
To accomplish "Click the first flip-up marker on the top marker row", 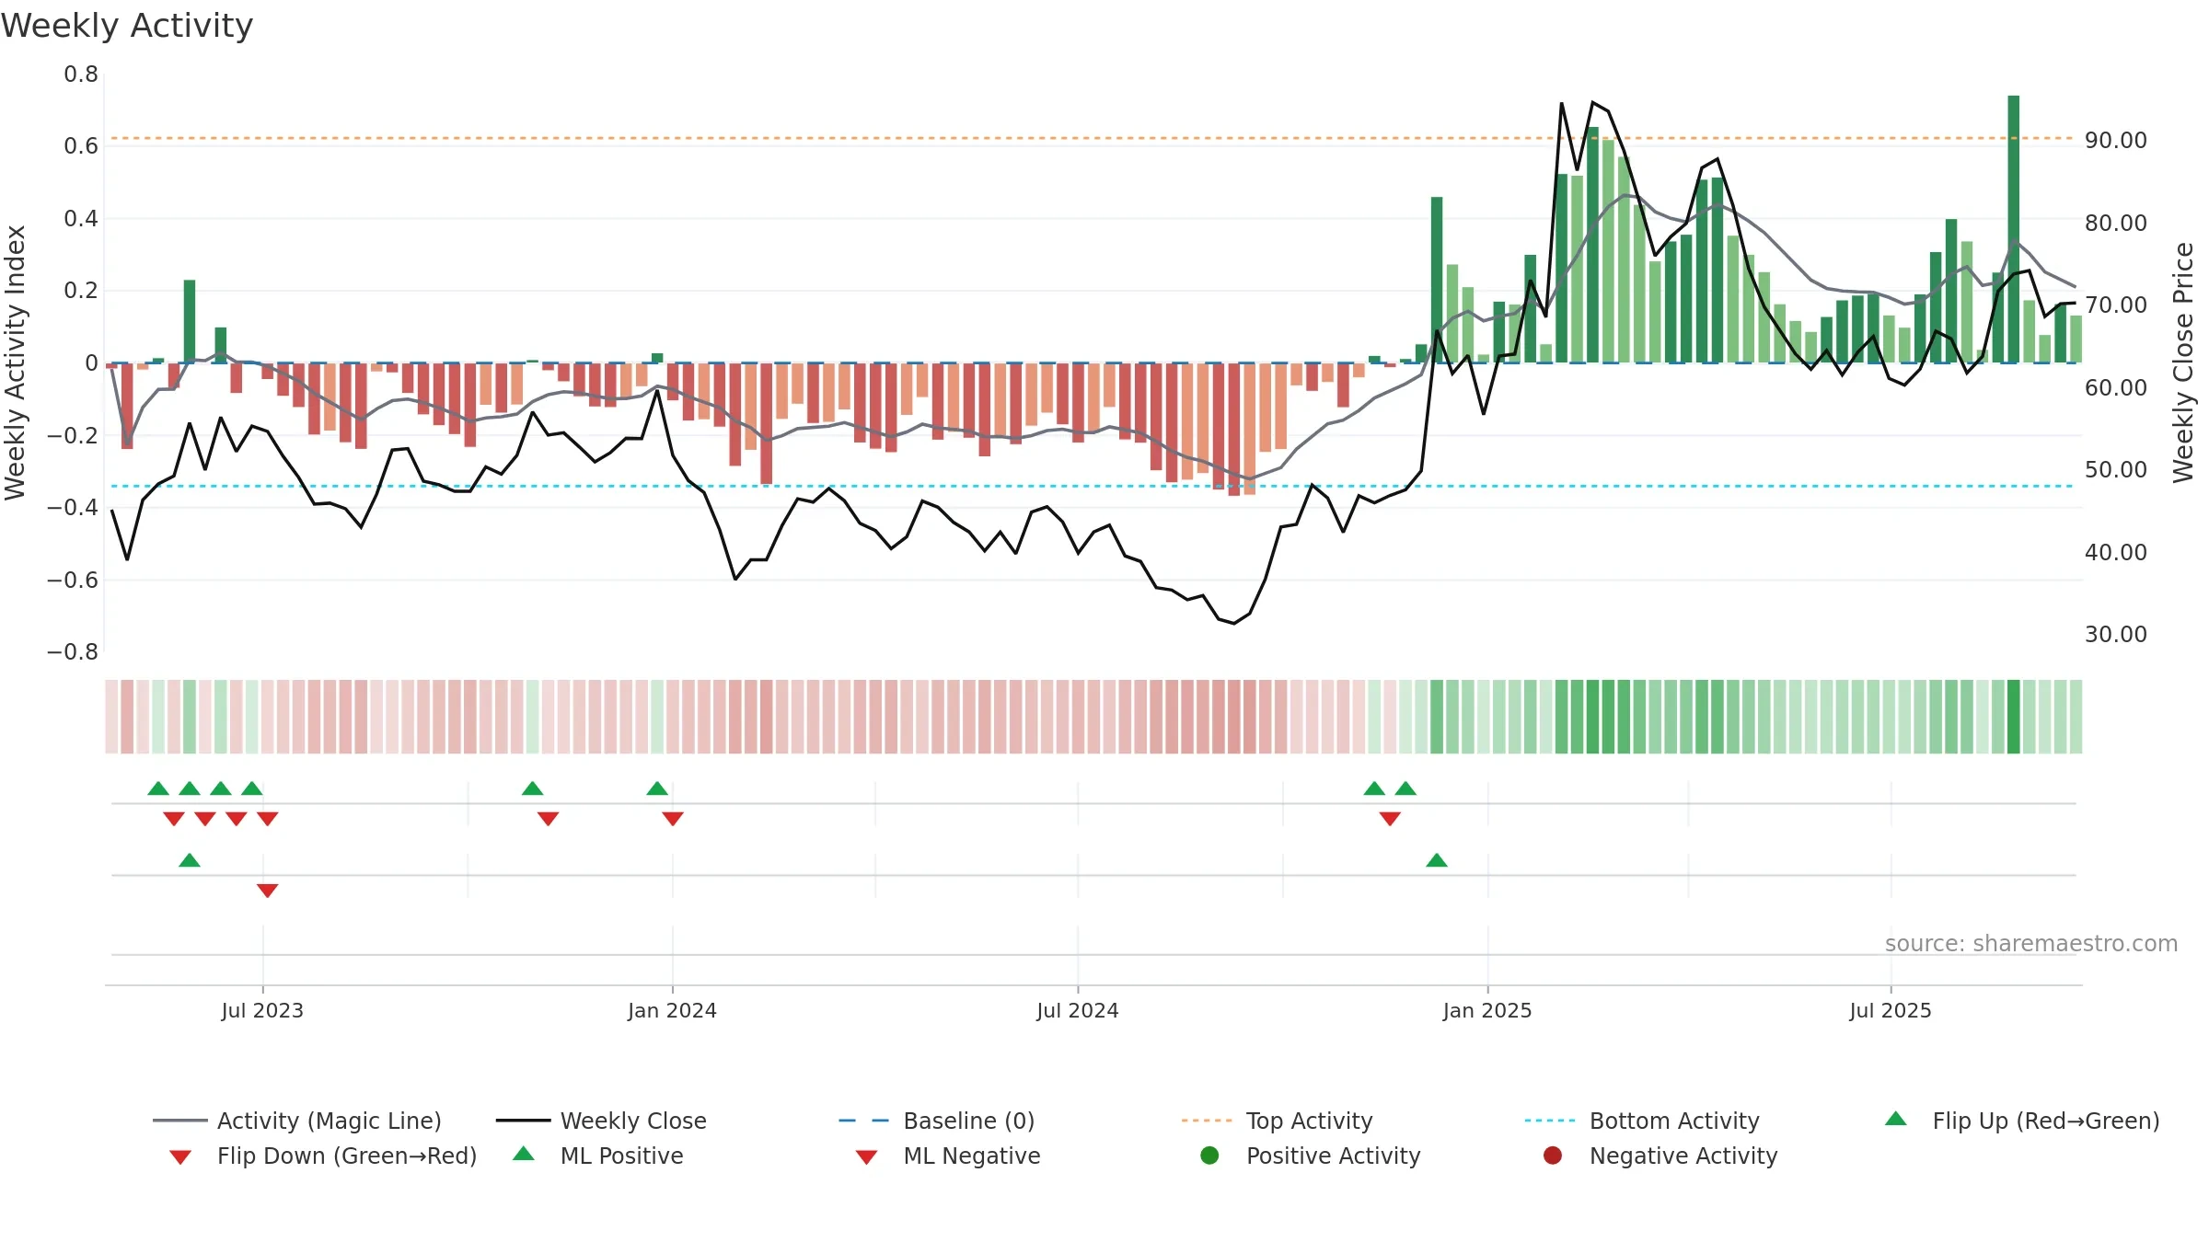I will [x=158, y=788].
